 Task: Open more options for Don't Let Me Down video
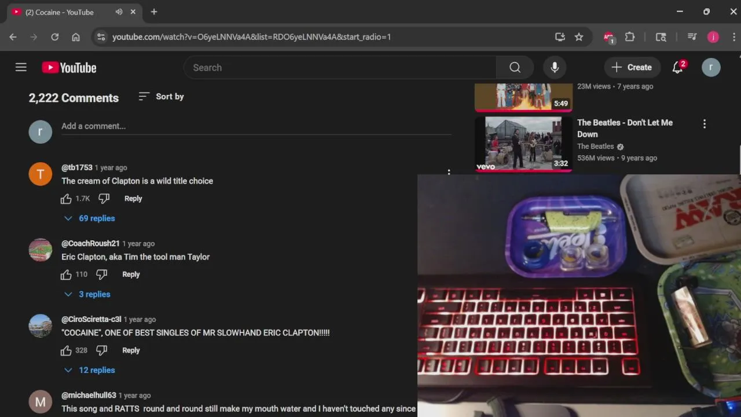(x=705, y=124)
